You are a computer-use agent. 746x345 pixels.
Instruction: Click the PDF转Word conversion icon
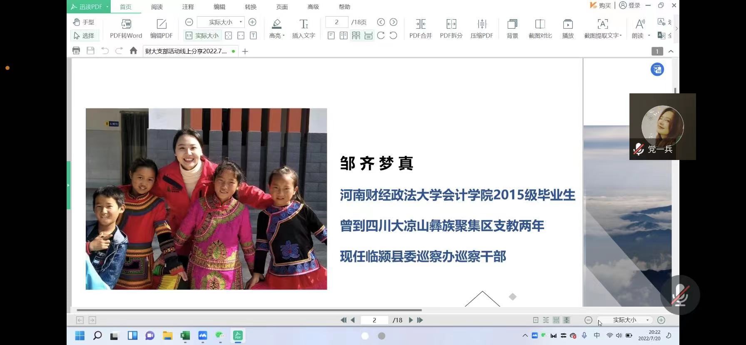[x=126, y=28]
